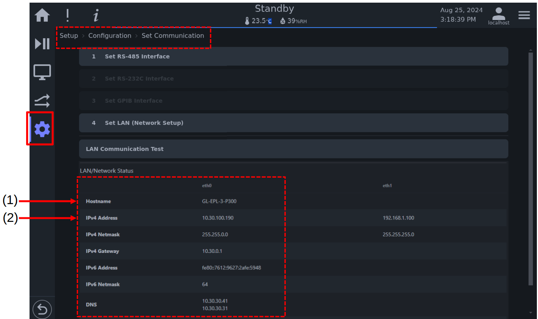
Task: Click the time 3:18:39 PM
Action: [x=458, y=19]
